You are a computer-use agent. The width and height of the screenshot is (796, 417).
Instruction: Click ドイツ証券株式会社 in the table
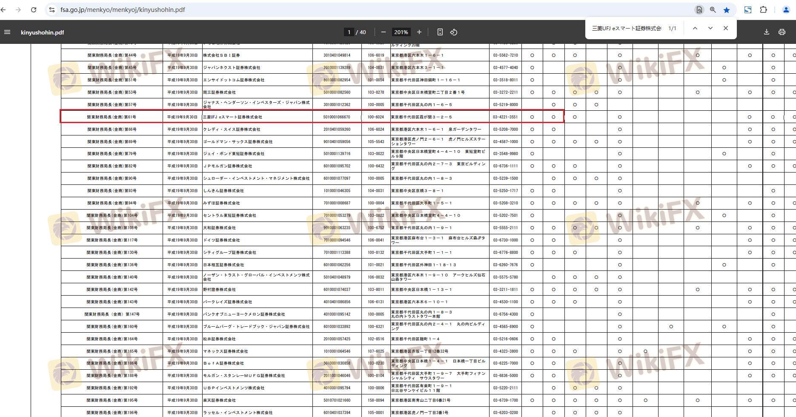221,240
